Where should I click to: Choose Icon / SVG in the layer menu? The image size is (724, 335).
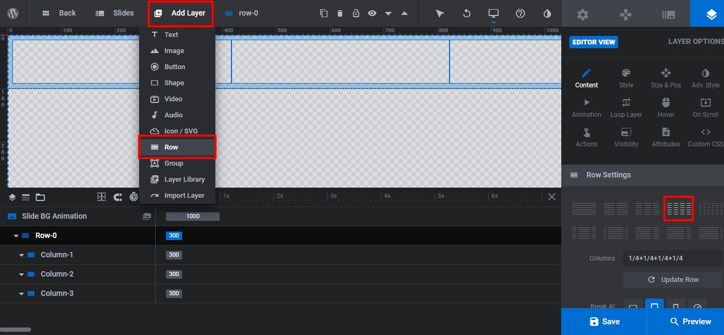(177, 131)
